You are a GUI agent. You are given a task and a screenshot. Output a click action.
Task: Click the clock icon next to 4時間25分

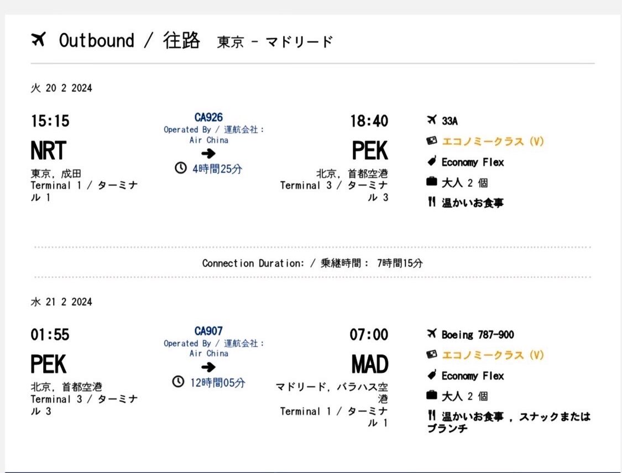[x=180, y=168]
